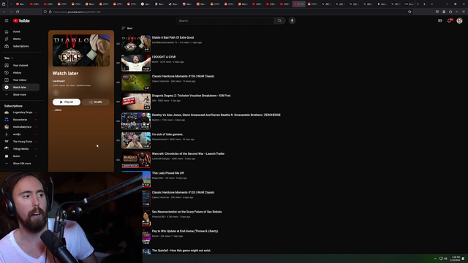This screenshot has width=468, height=263.
Task: Open the YouTube hamburger guide menu
Action: (7, 20)
